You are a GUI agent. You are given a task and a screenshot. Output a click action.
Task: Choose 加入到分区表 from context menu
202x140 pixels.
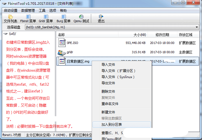122,124
